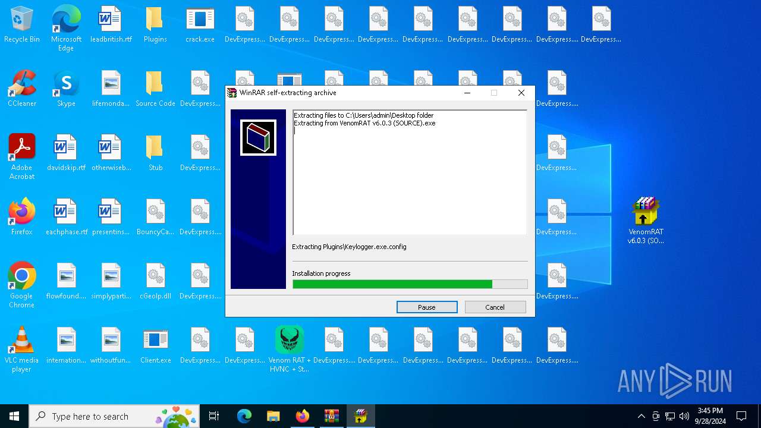Screen dimensions: 761x428
Task: Open the Recycle Bin desktop icon
Action: 22,25
